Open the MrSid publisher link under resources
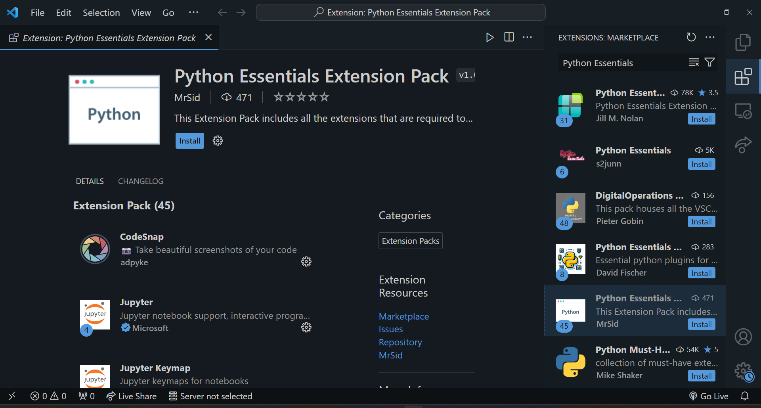The image size is (761, 408). (x=391, y=355)
